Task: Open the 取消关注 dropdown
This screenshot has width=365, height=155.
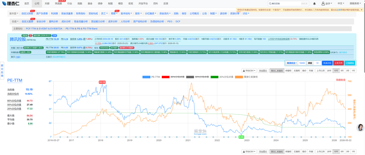Action: pos(291,63)
